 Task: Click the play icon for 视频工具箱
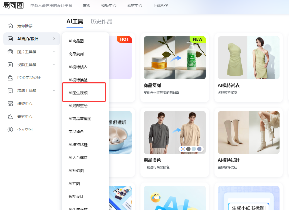tap(10, 65)
